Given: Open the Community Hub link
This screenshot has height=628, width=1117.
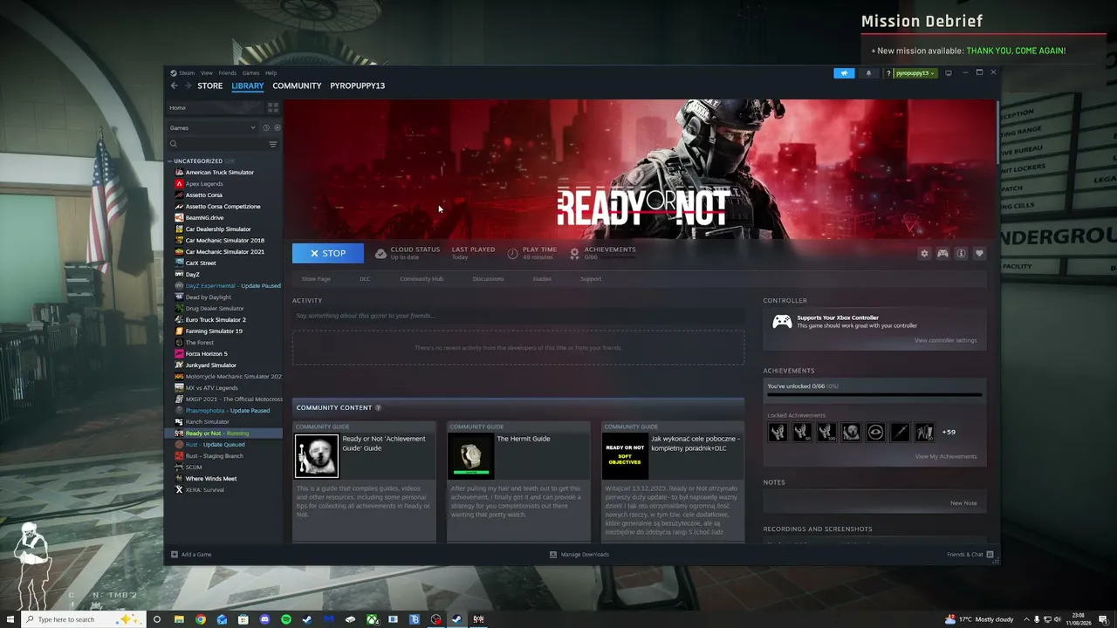Looking at the screenshot, I should [421, 279].
